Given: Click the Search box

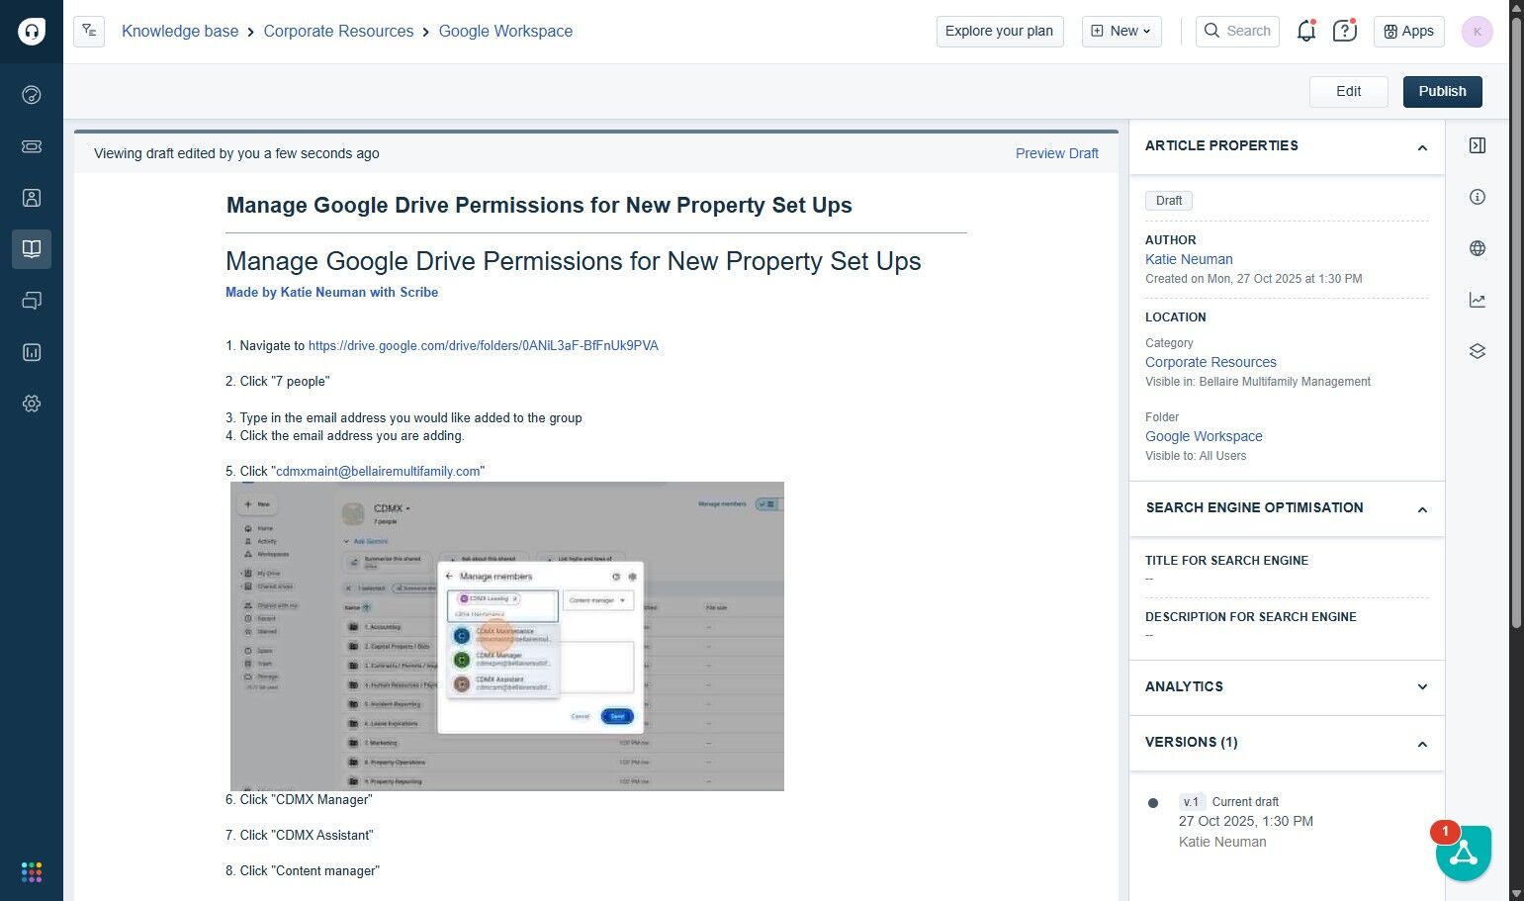Looking at the screenshot, I should tap(1237, 31).
